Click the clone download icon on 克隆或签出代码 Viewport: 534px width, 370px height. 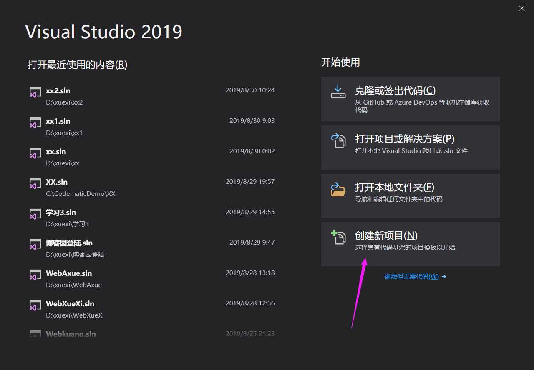[x=338, y=92]
